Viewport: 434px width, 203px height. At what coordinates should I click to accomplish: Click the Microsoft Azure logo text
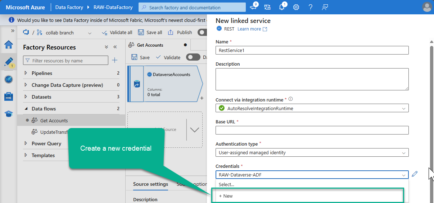point(25,7)
